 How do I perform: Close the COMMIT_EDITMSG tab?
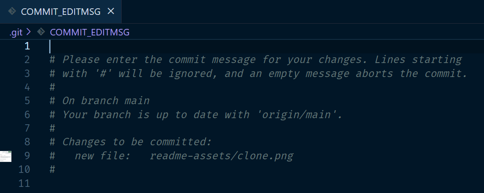[x=111, y=11]
